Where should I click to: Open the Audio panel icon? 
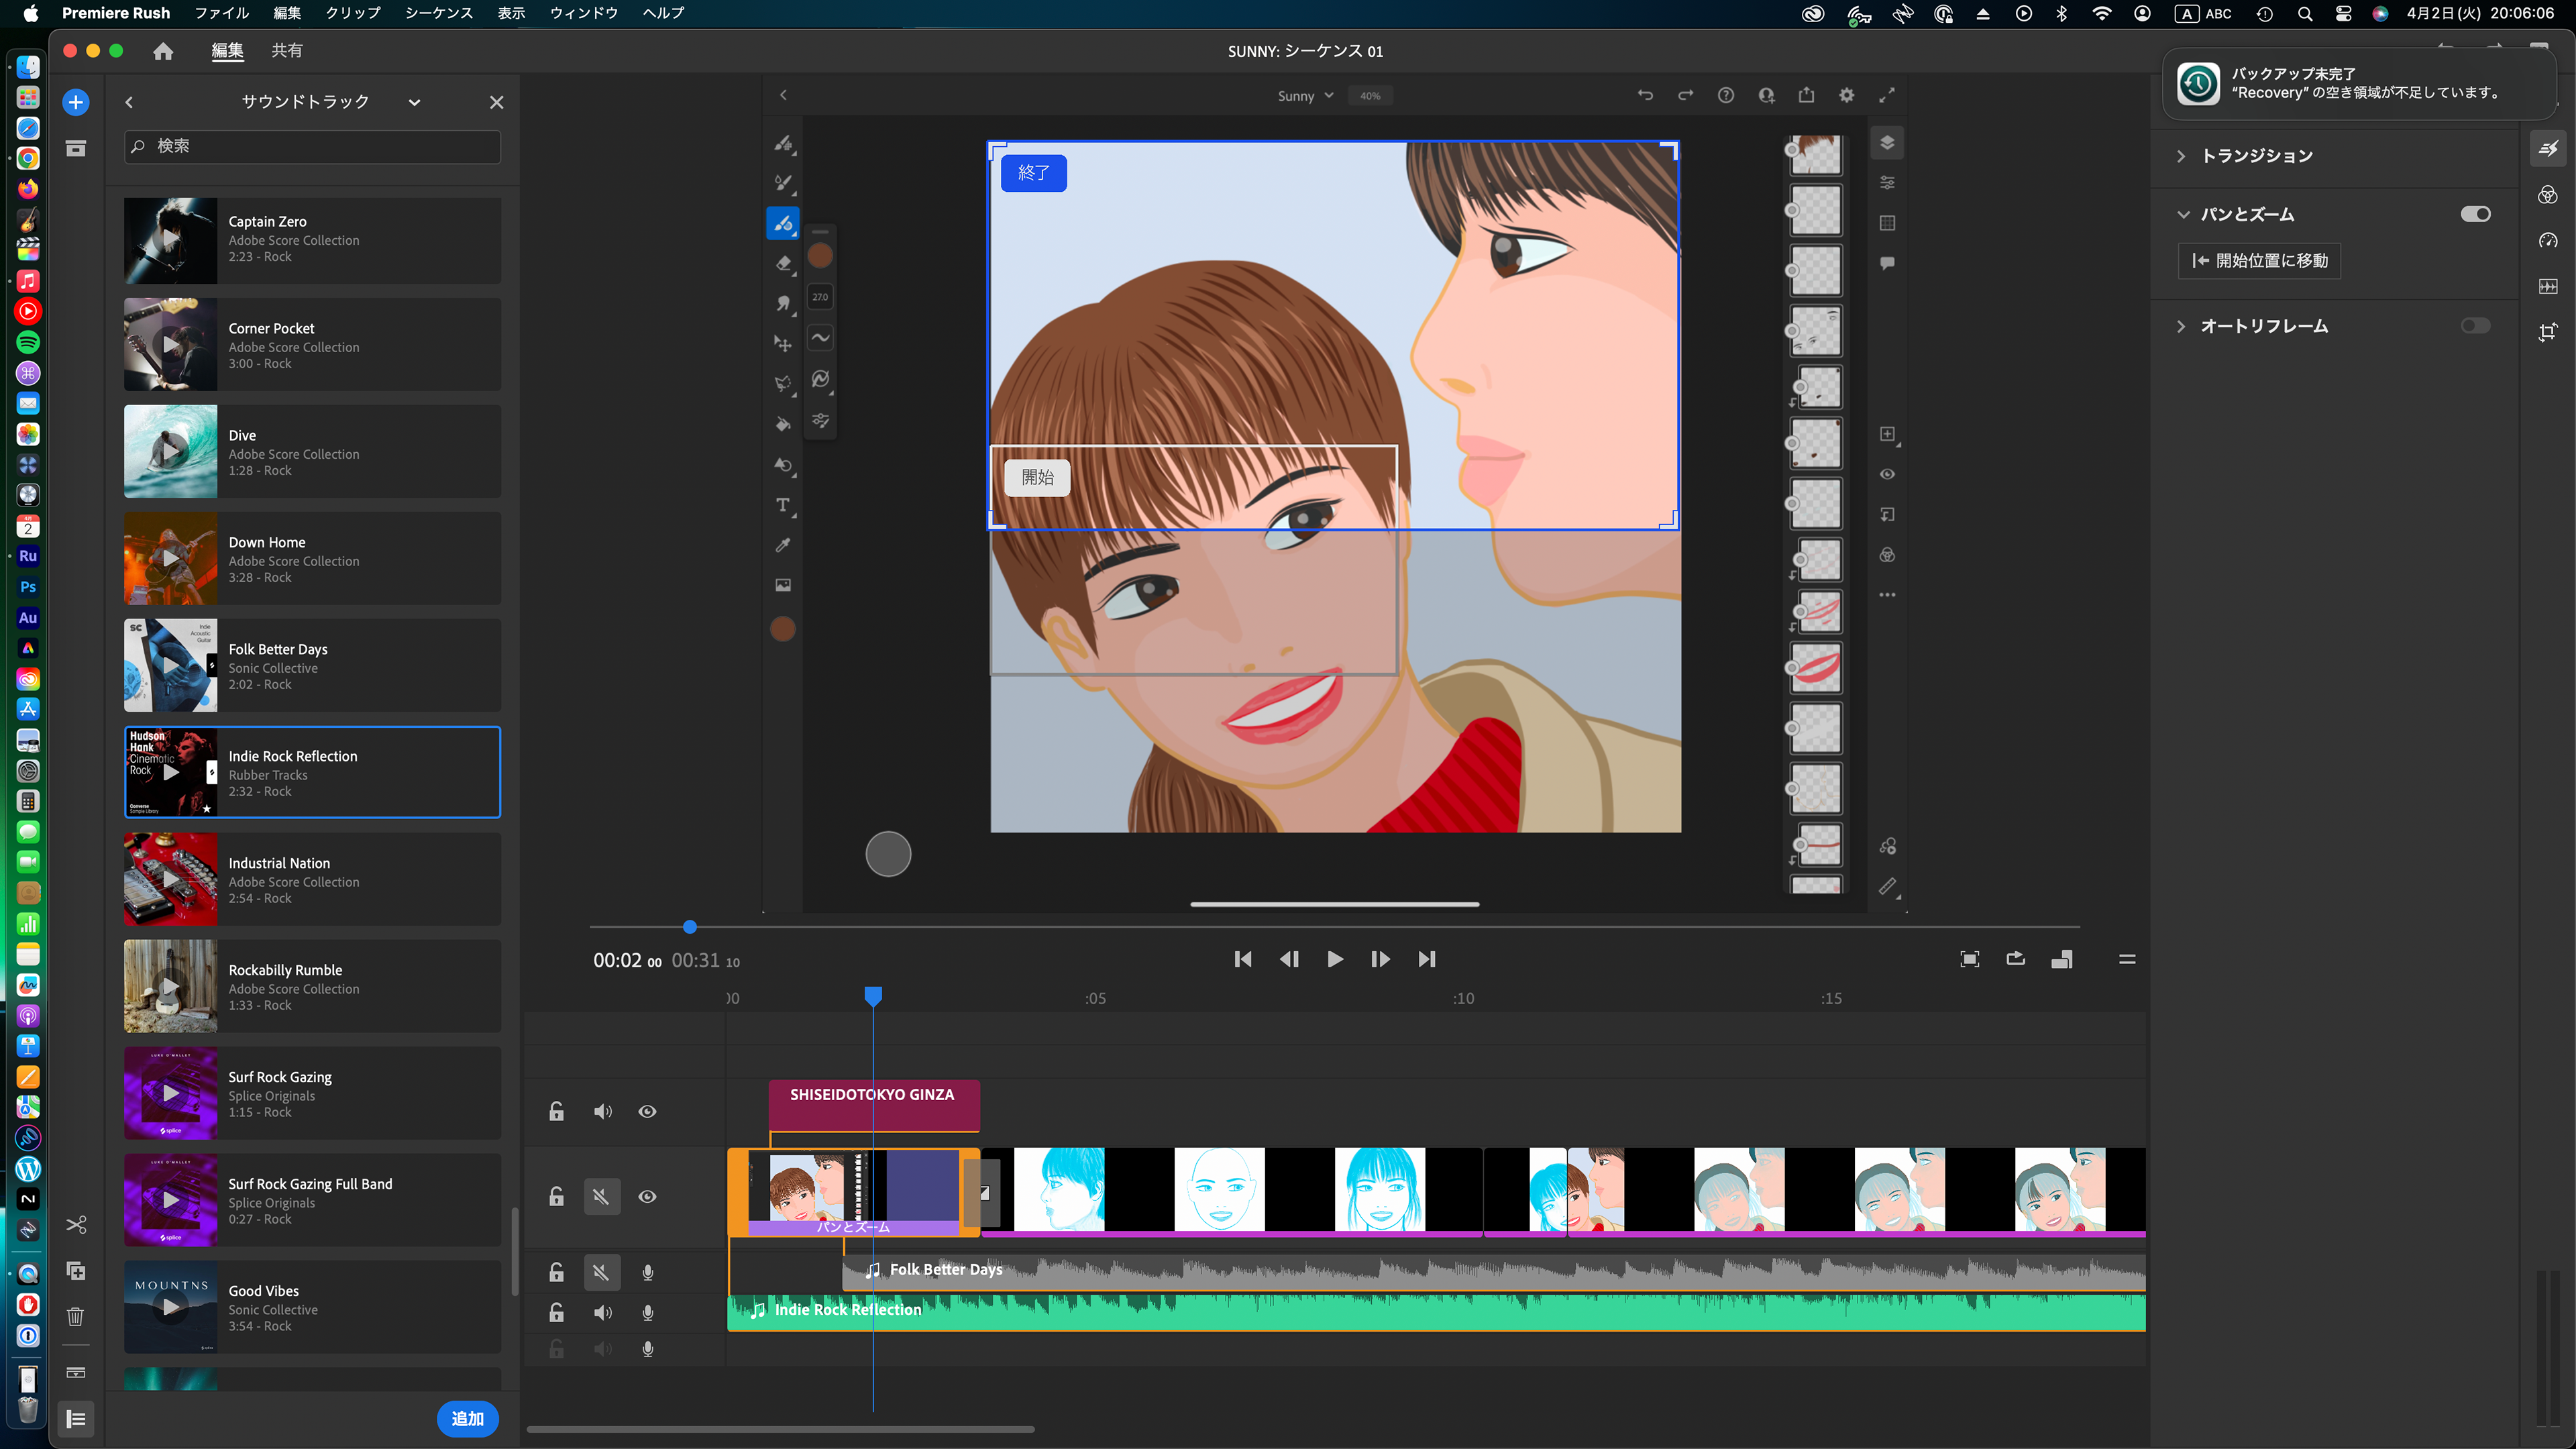pyautogui.click(x=2547, y=287)
